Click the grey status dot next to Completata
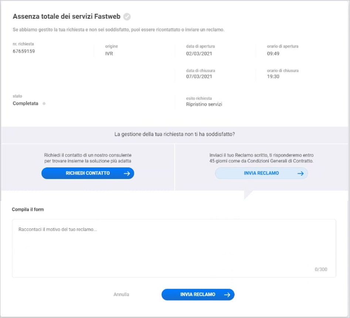This screenshot has width=350, height=318. (44, 104)
